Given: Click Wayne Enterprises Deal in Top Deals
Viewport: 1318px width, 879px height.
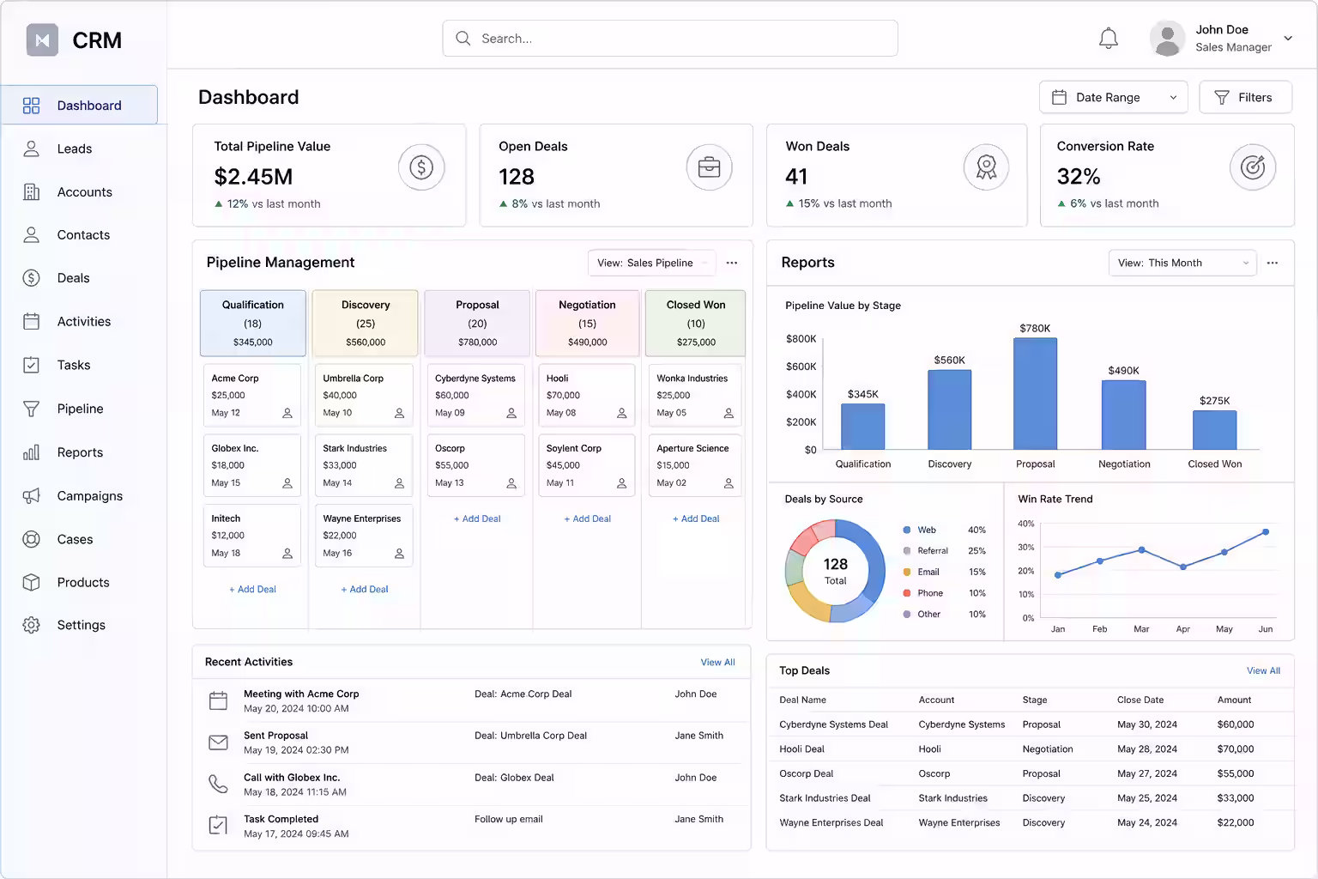Looking at the screenshot, I should [831, 823].
